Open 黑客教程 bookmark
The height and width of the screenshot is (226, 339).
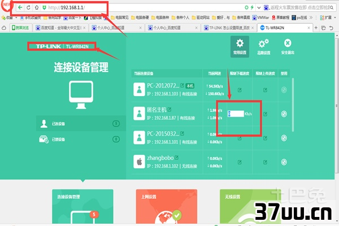coord(280,18)
